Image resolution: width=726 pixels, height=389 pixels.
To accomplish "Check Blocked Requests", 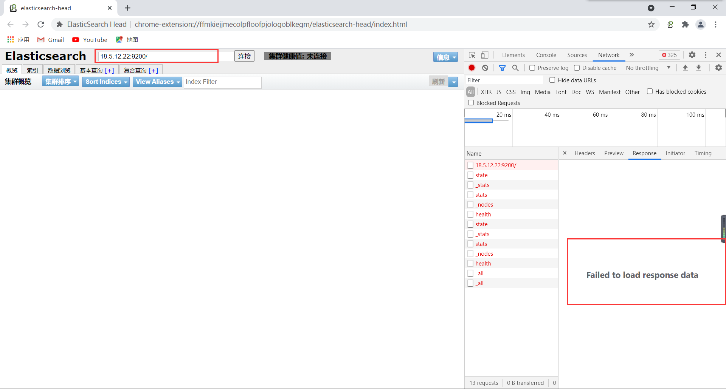I will (471, 103).
